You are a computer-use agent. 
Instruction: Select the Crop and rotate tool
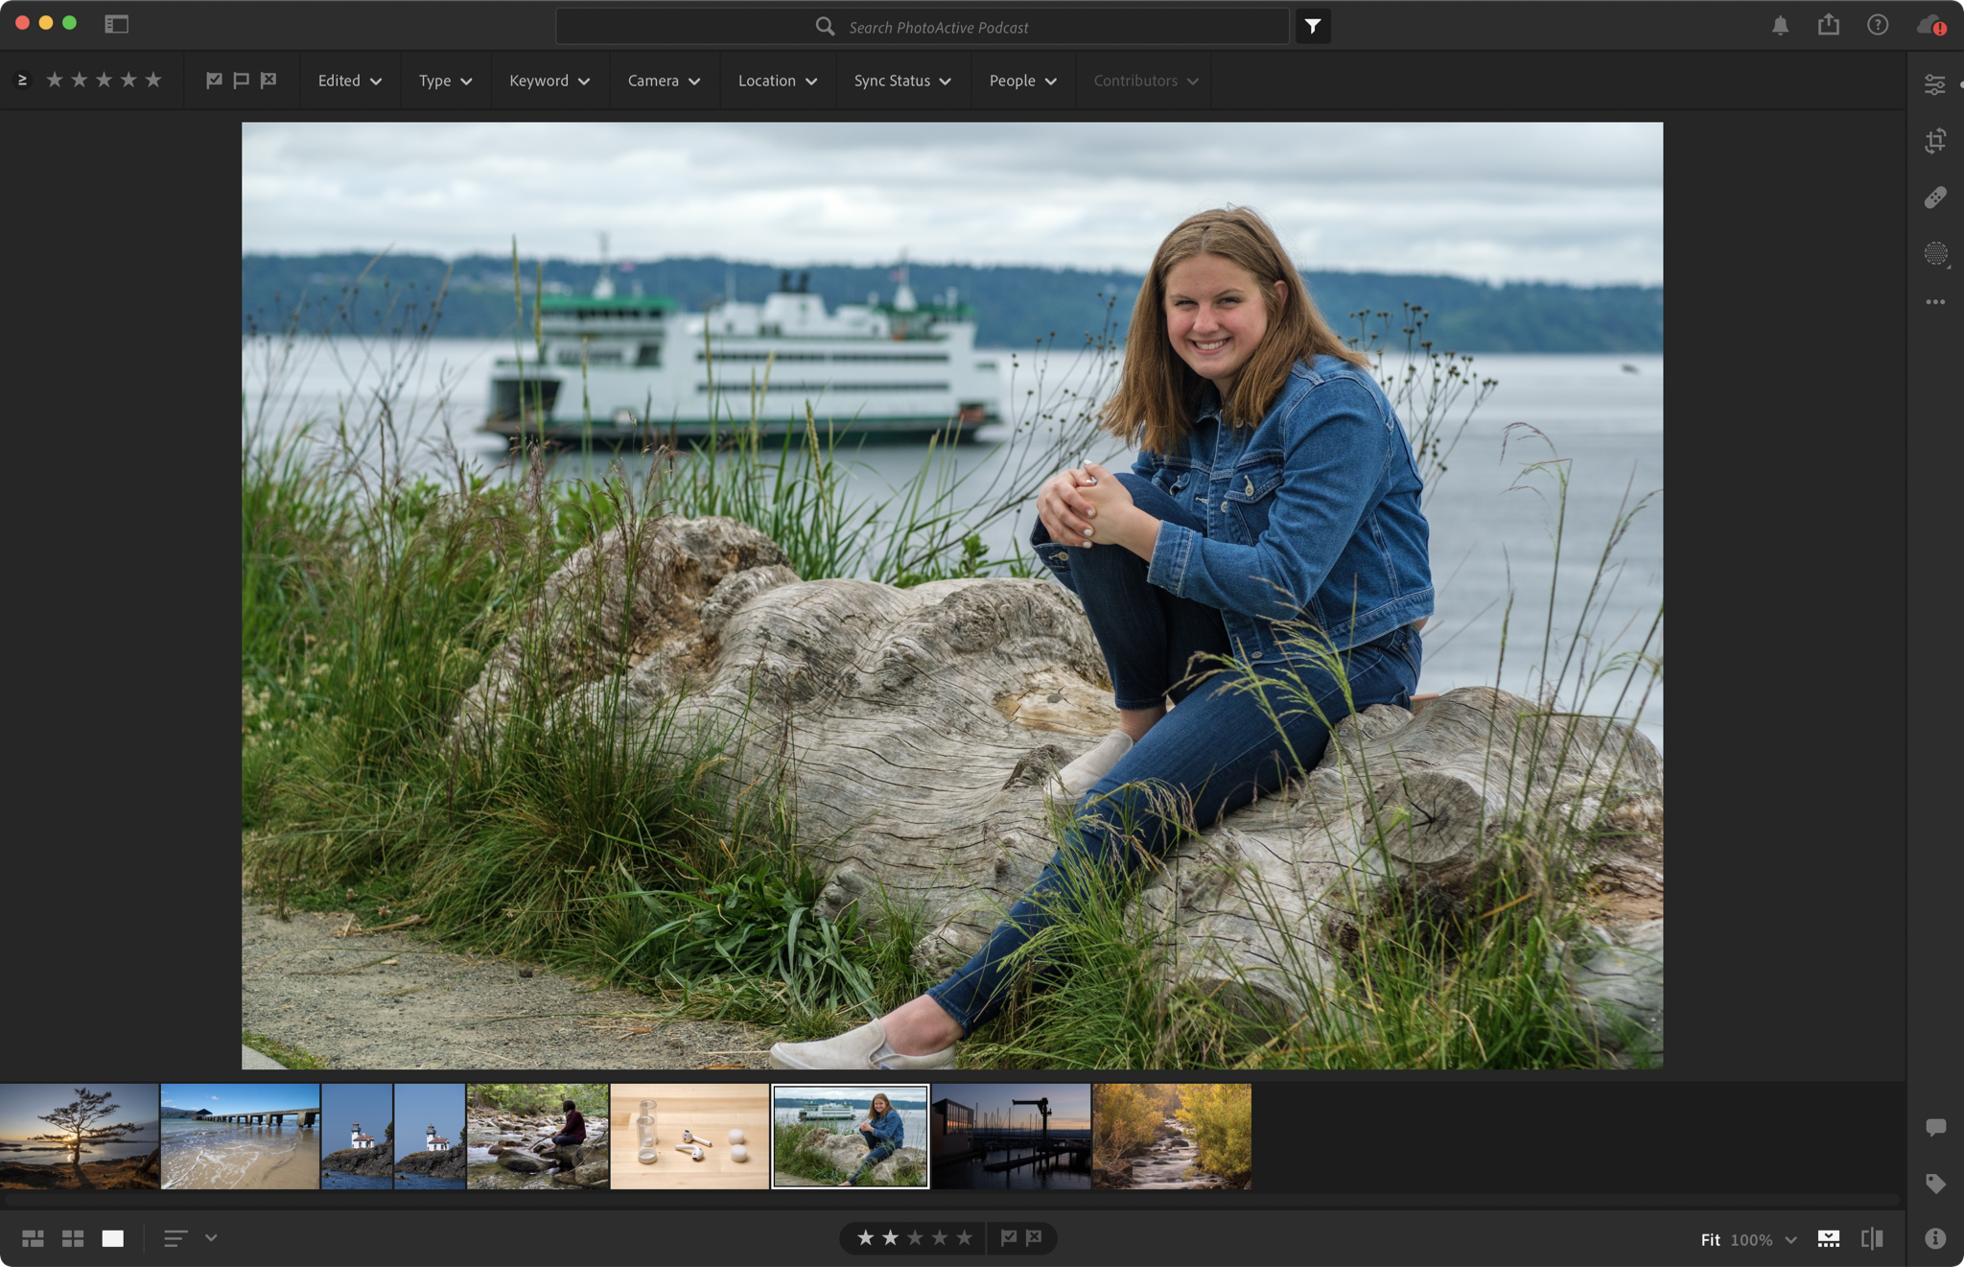point(1935,141)
